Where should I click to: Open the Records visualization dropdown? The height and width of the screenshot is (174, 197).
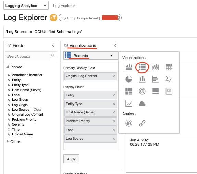click(91, 56)
